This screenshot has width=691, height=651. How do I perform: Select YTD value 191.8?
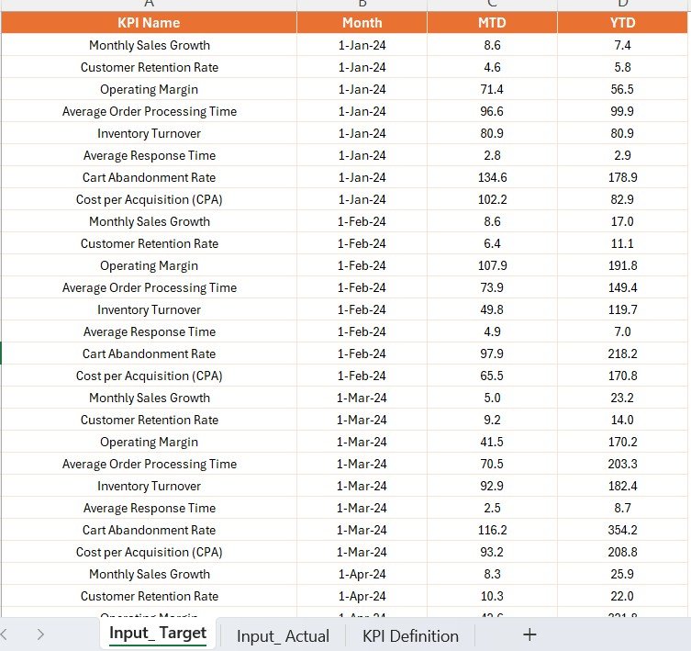pyautogui.click(x=622, y=265)
